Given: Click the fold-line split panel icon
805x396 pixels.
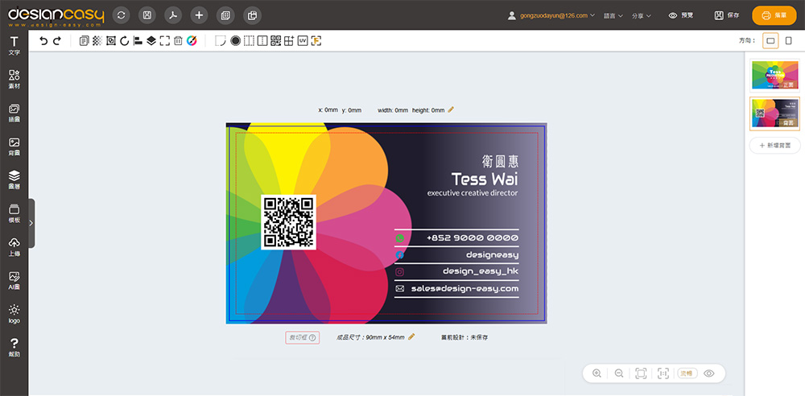Looking at the screenshot, I should coord(262,41).
